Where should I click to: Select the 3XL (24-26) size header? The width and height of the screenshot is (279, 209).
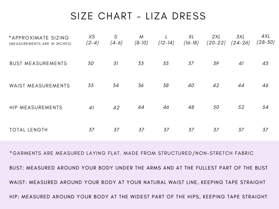240,40
